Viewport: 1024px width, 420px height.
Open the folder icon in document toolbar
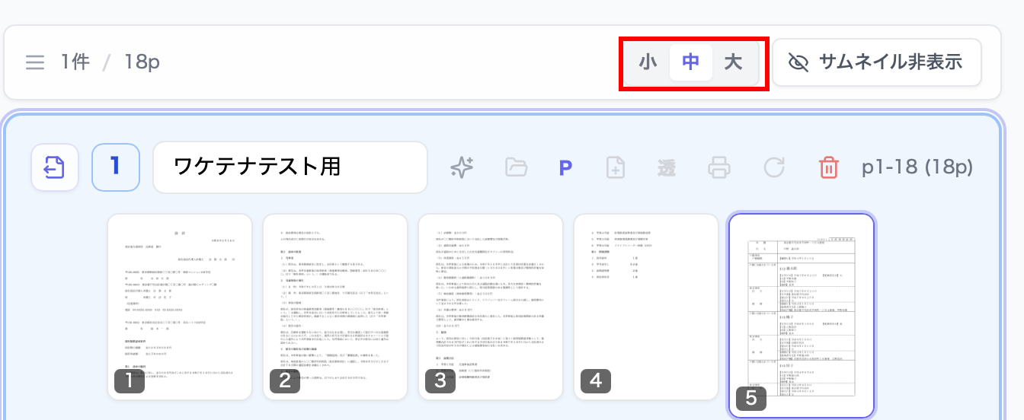[x=517, y=167]
